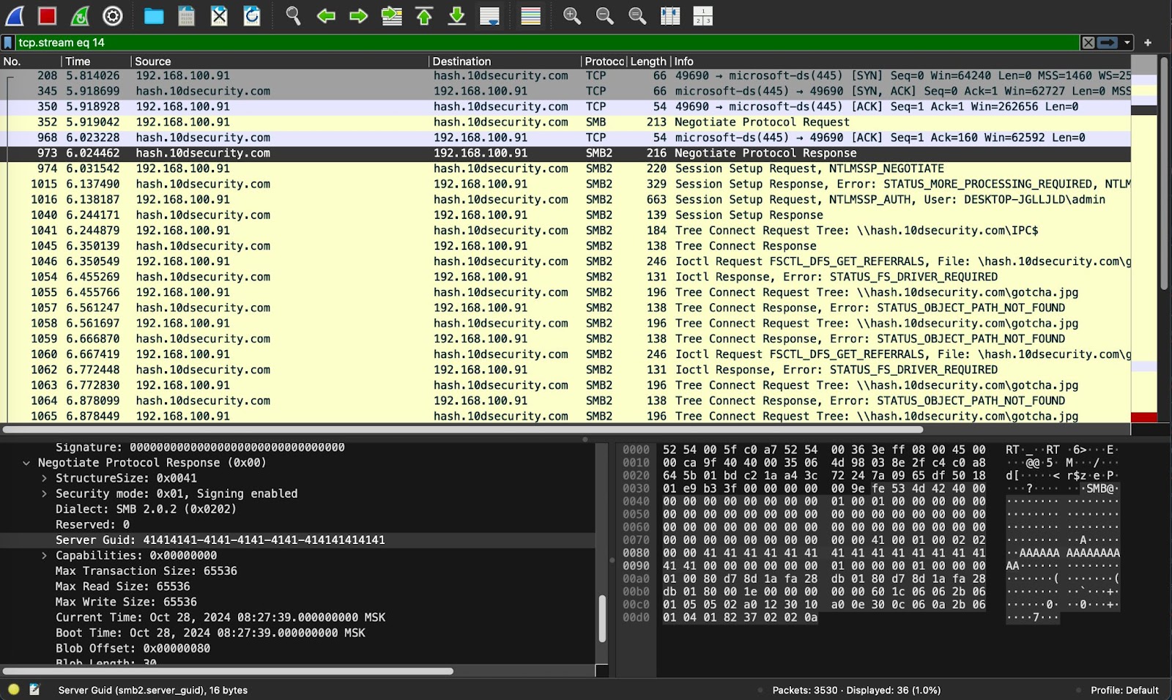Image resolution: width=1172 pixels, height=700 pixels.
Task: Toggle packet colorization rules
Action: [530, 15]
